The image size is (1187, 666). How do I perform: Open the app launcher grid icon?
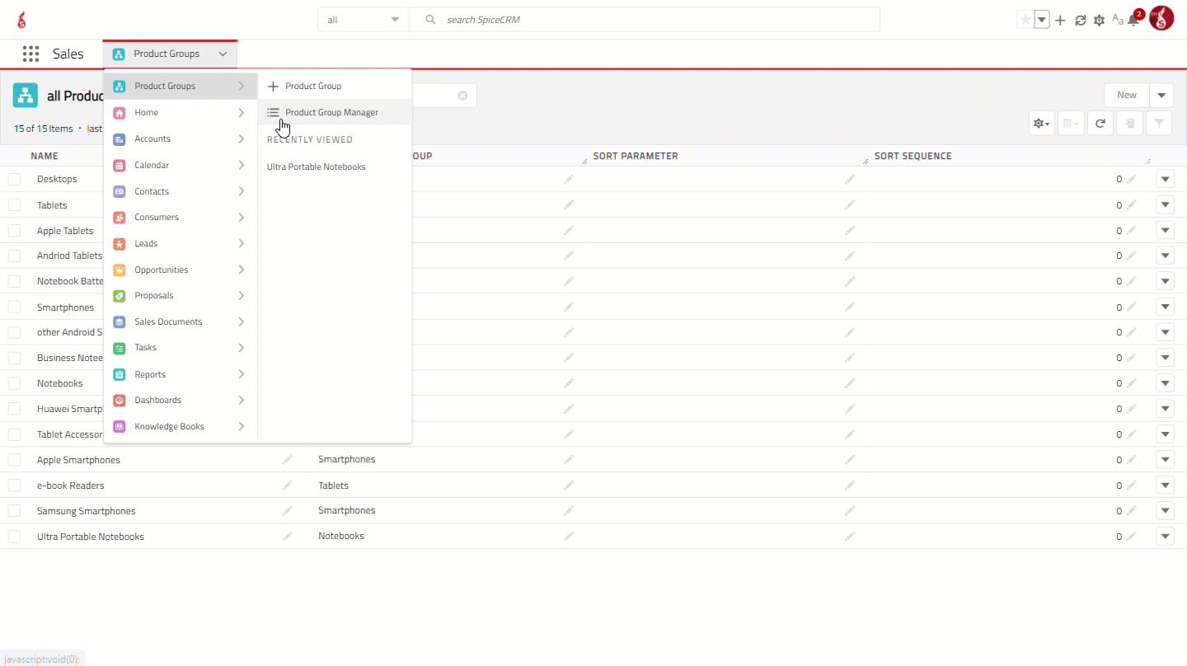30,54
